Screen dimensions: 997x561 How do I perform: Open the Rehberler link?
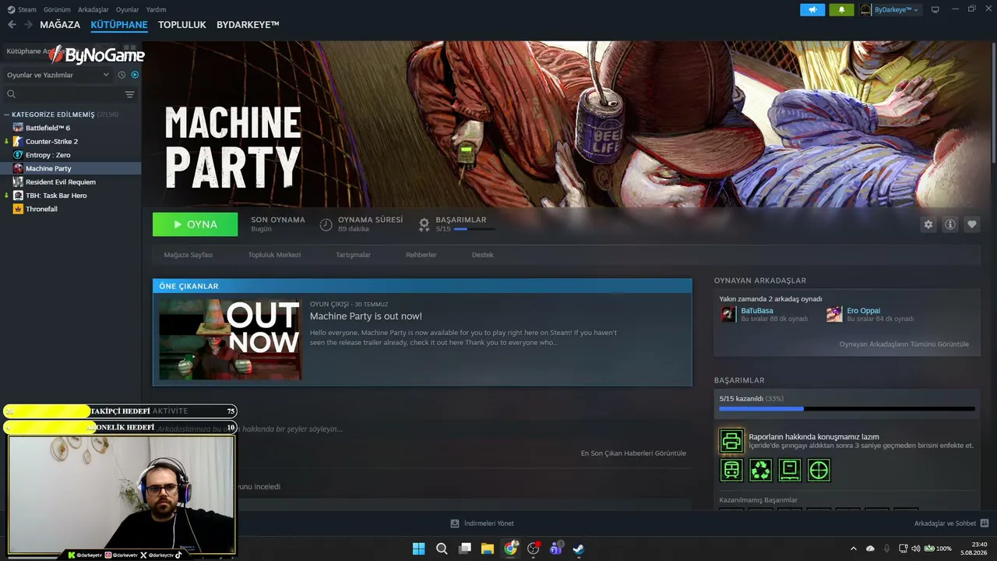point(421,255)
